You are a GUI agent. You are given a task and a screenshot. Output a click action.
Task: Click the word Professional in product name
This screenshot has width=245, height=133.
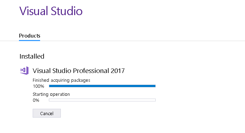click(x=91, y=71)
